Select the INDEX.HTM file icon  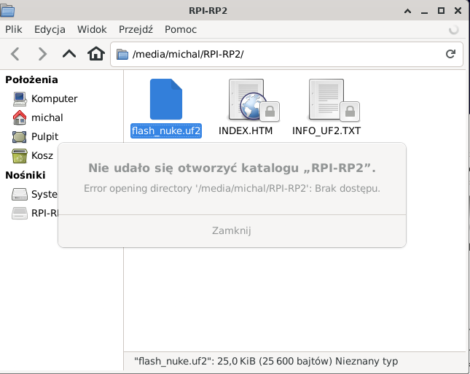254,100
